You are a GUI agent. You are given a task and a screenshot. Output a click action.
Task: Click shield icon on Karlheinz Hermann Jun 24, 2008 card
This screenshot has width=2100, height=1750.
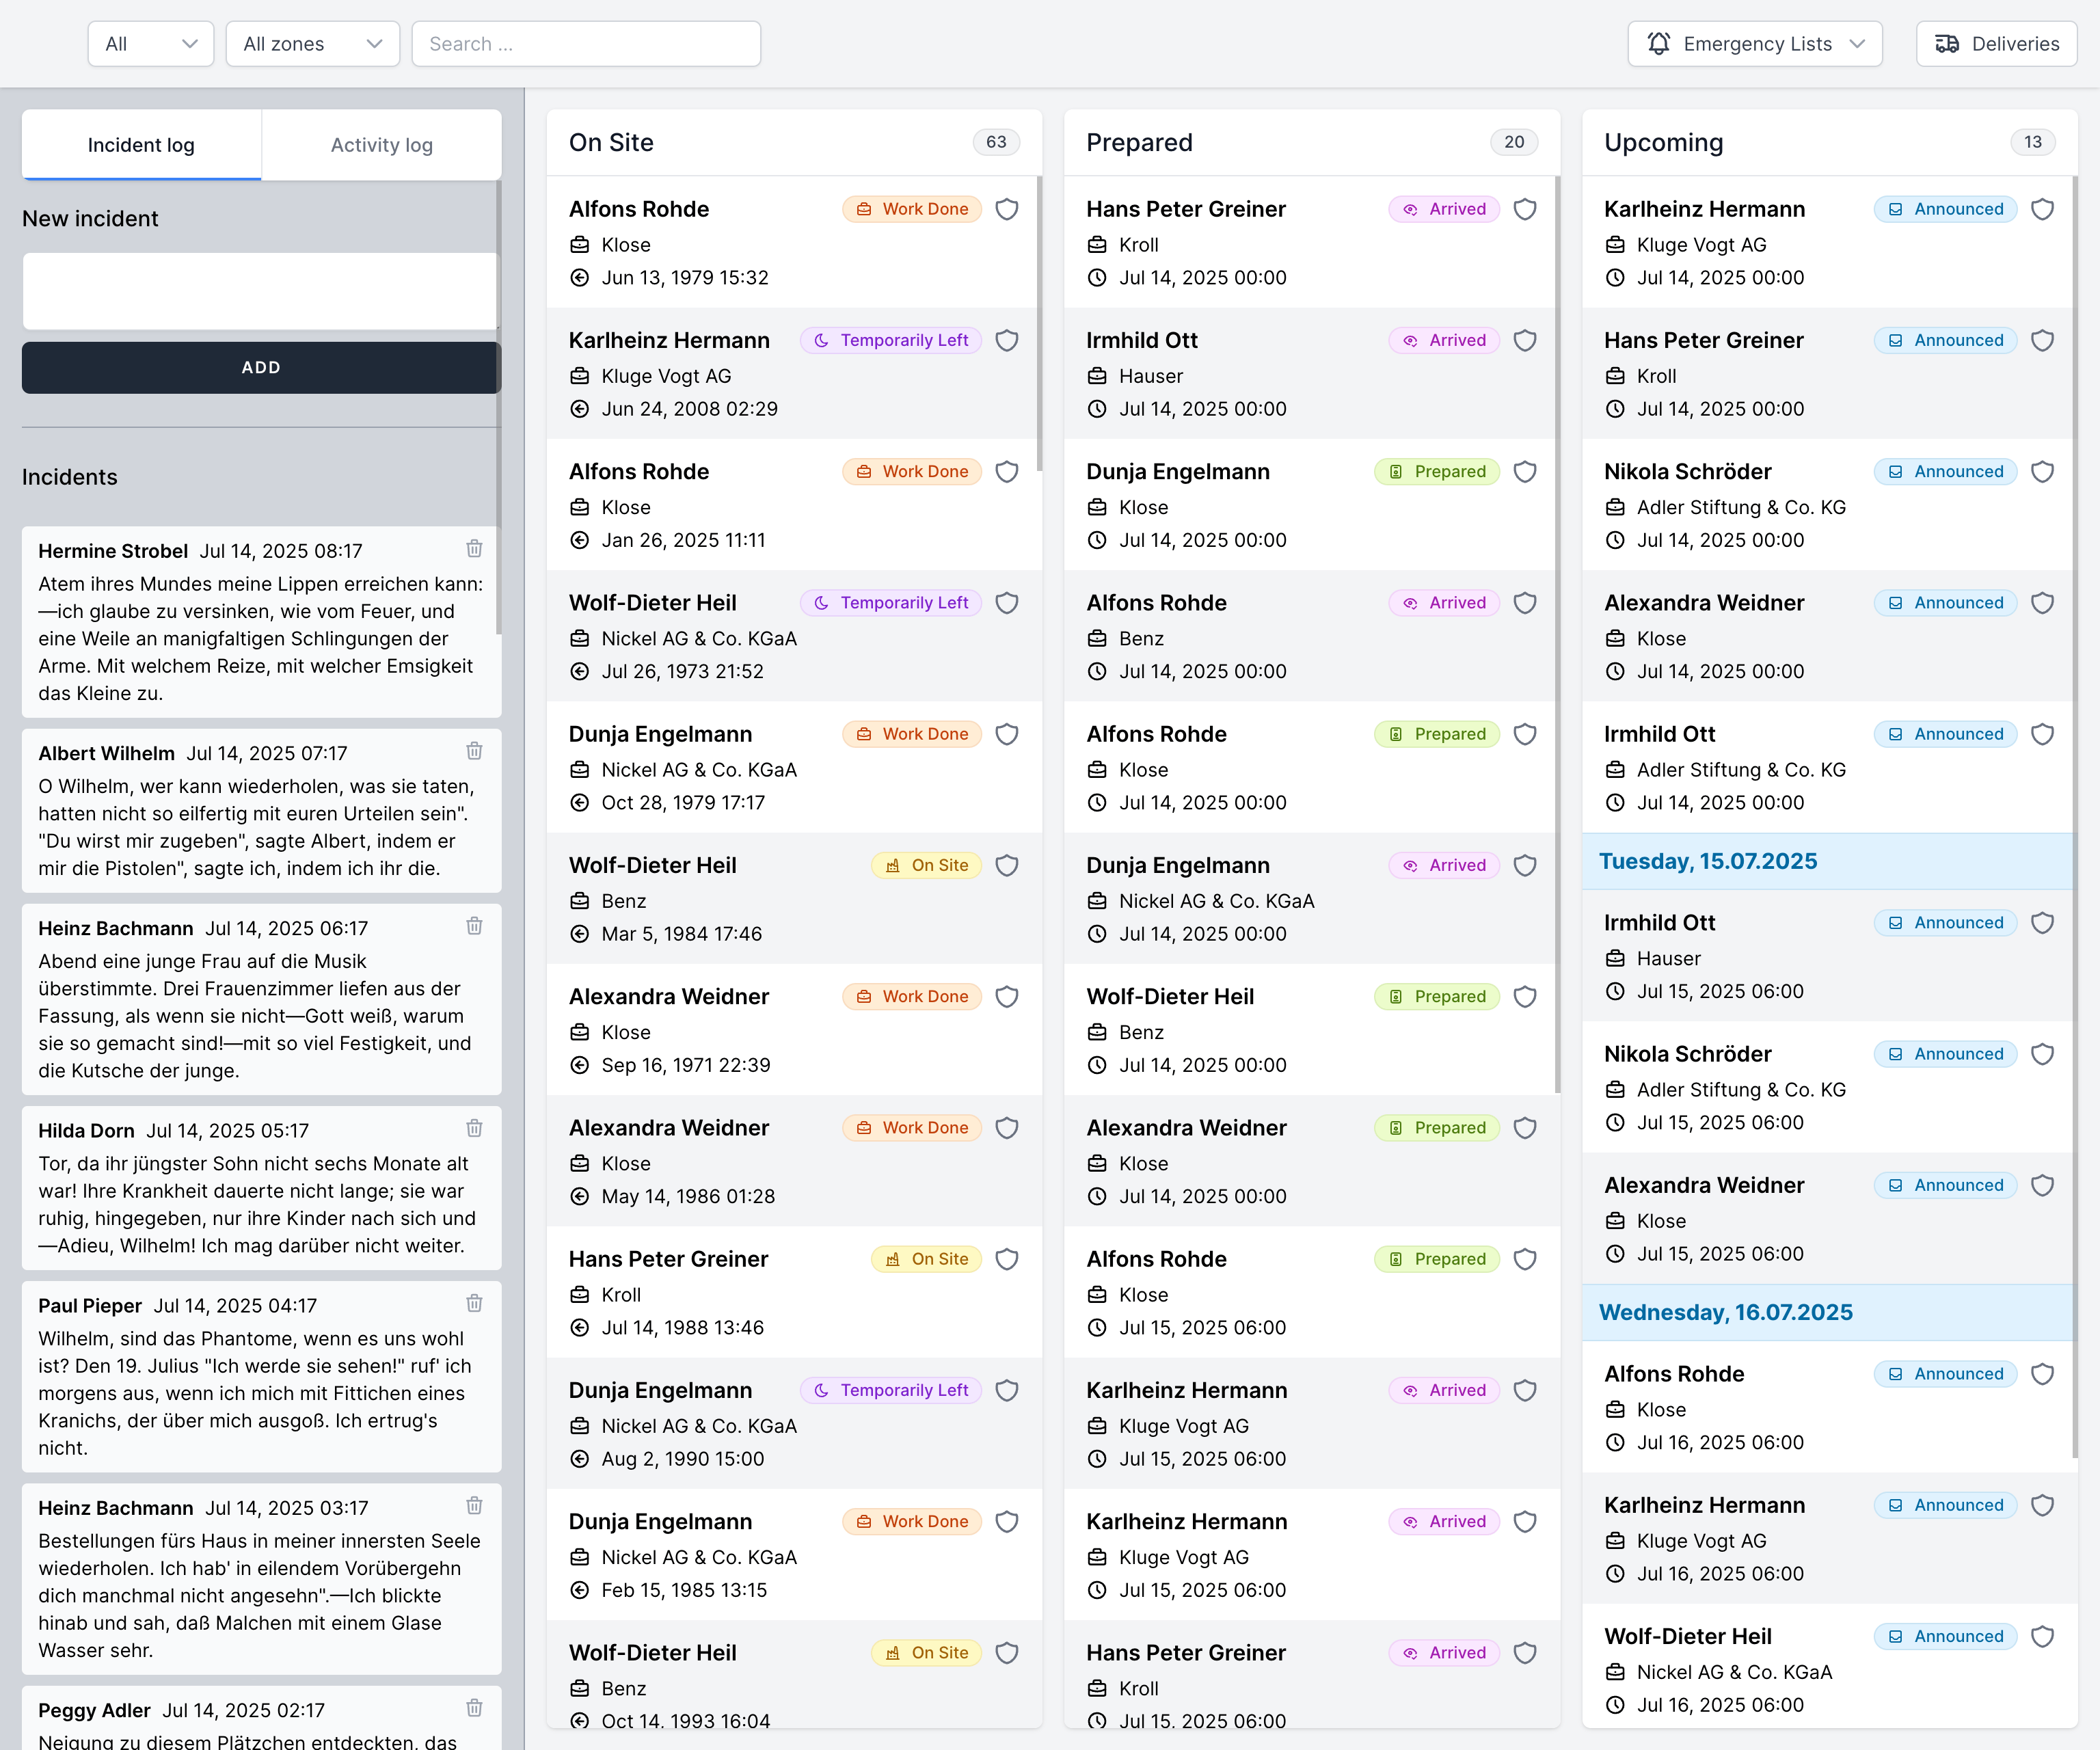[1007, 340]
